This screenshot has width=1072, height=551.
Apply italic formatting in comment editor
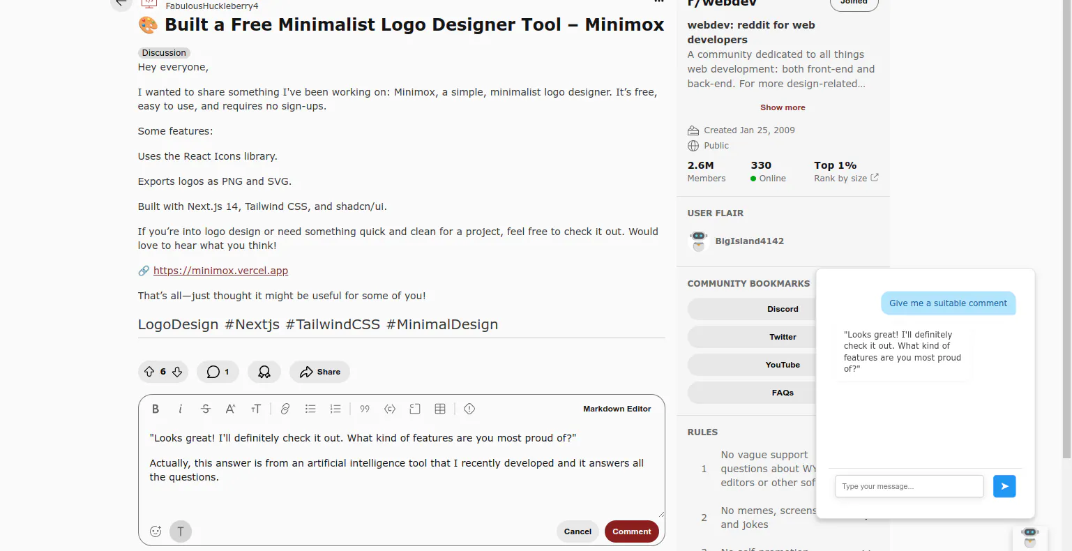click(180, 409)
